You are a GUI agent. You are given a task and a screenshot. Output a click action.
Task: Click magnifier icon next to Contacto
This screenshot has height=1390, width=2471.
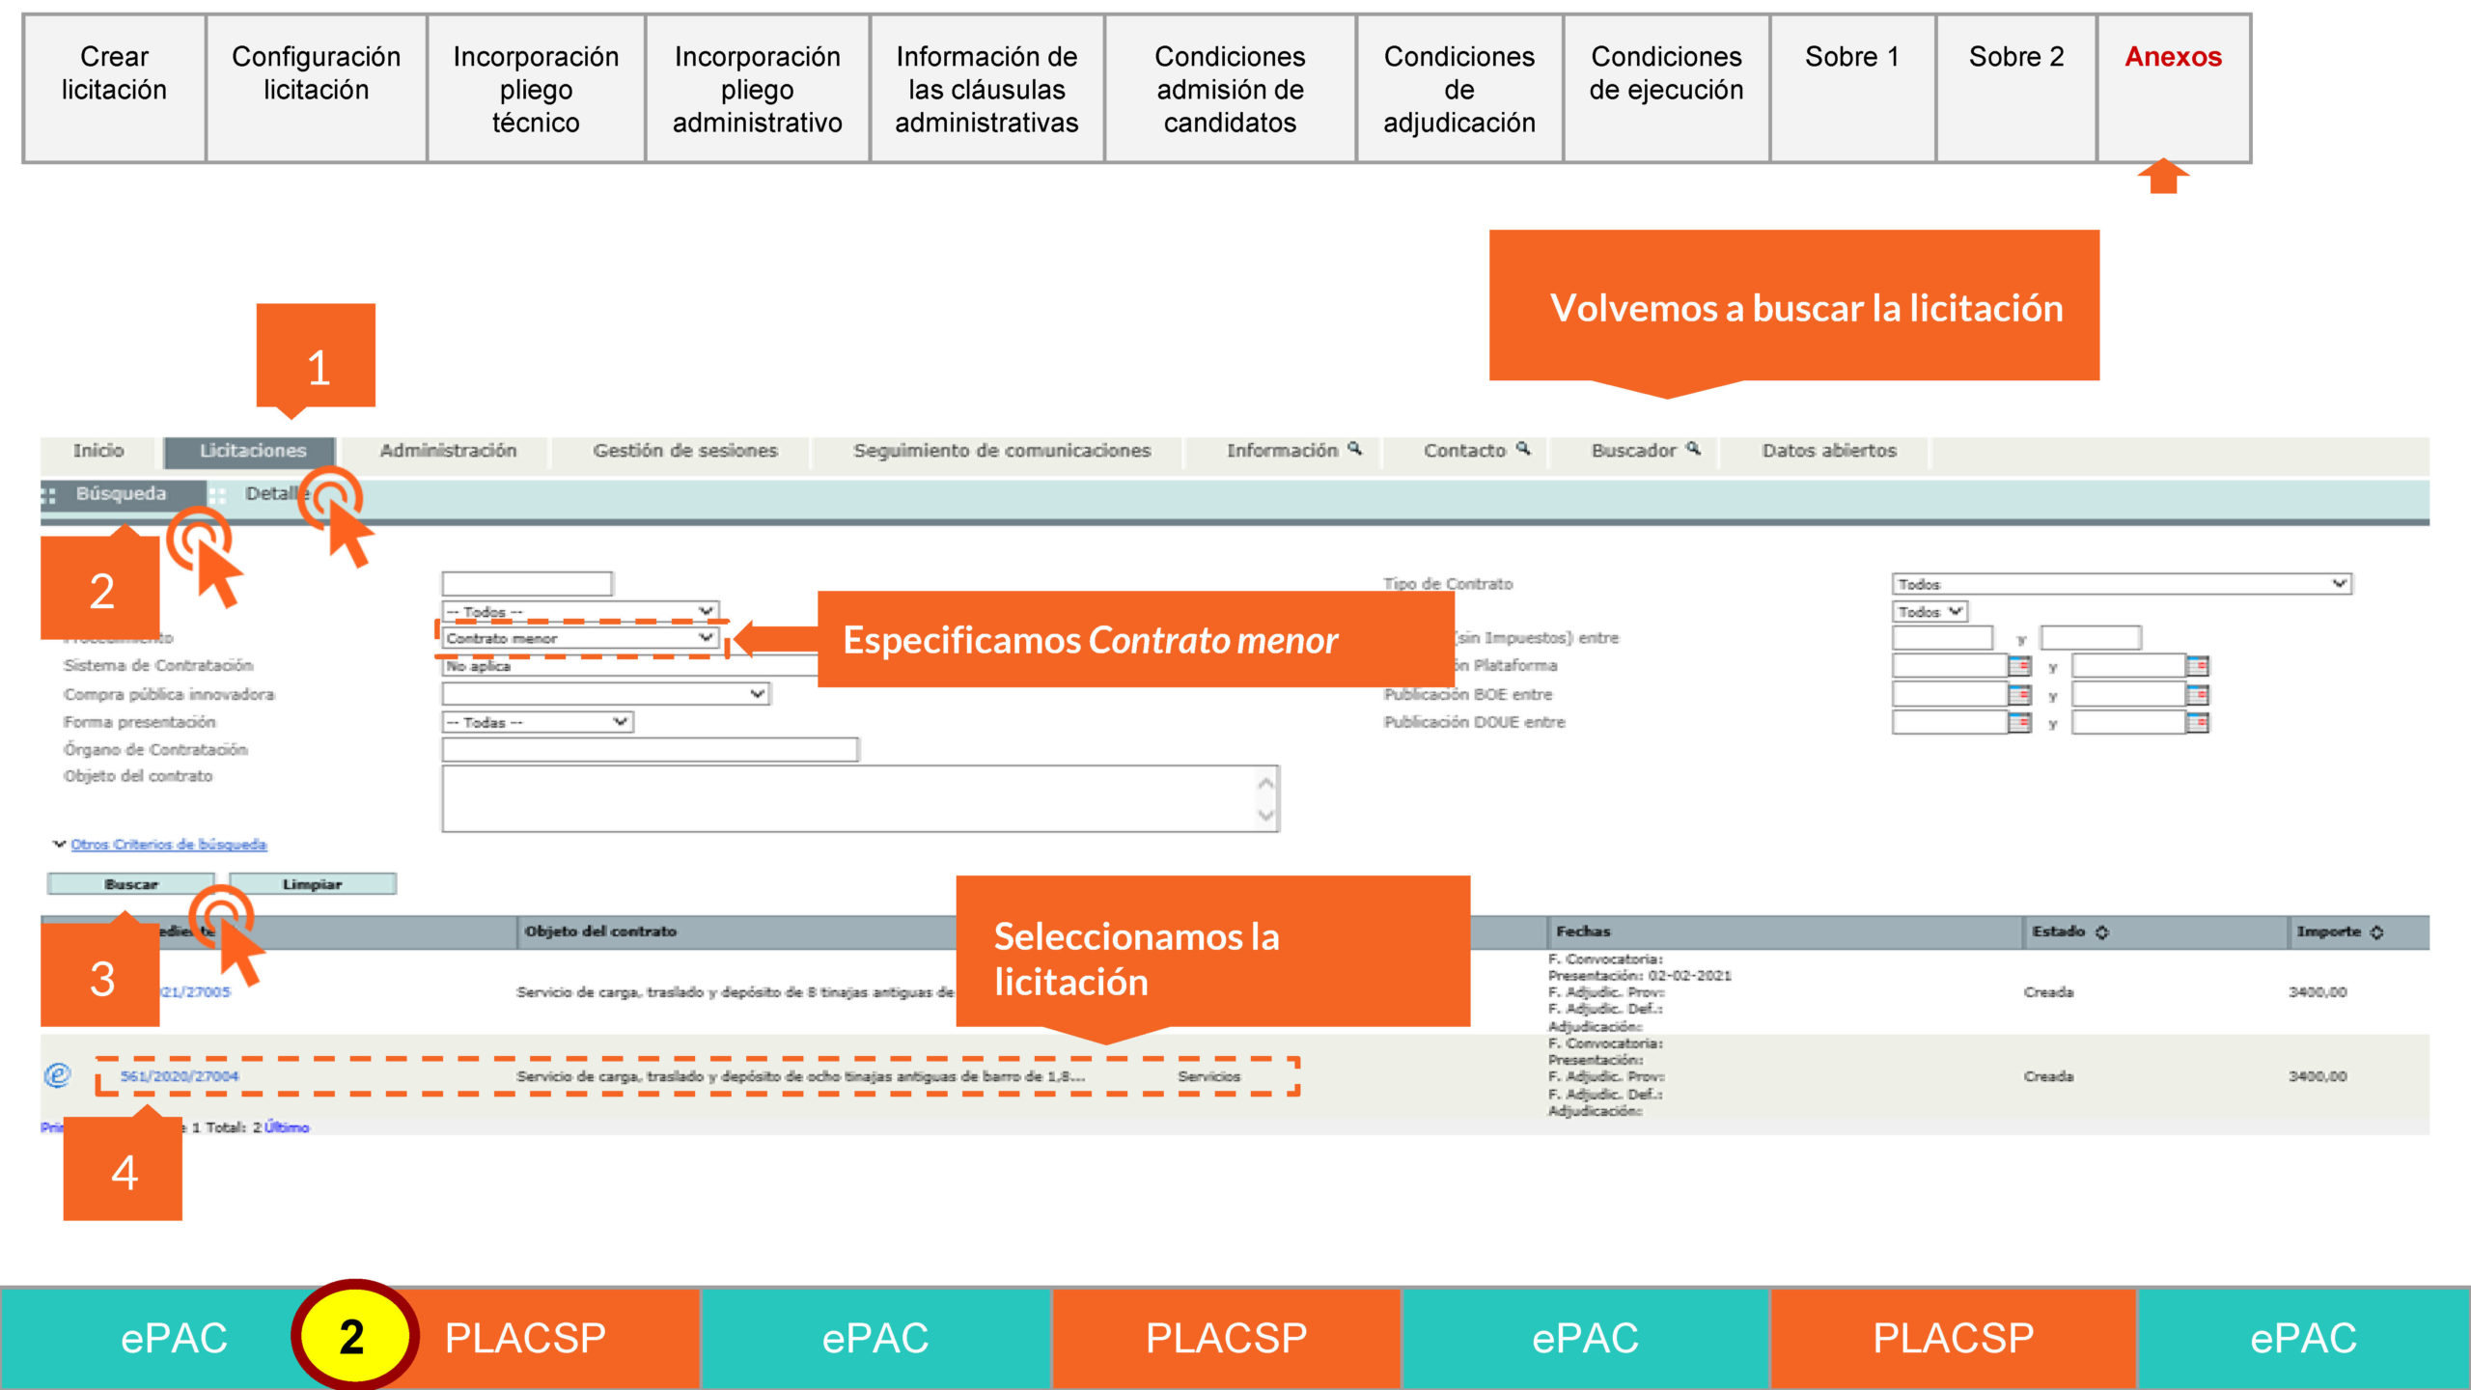point(1523,449)
